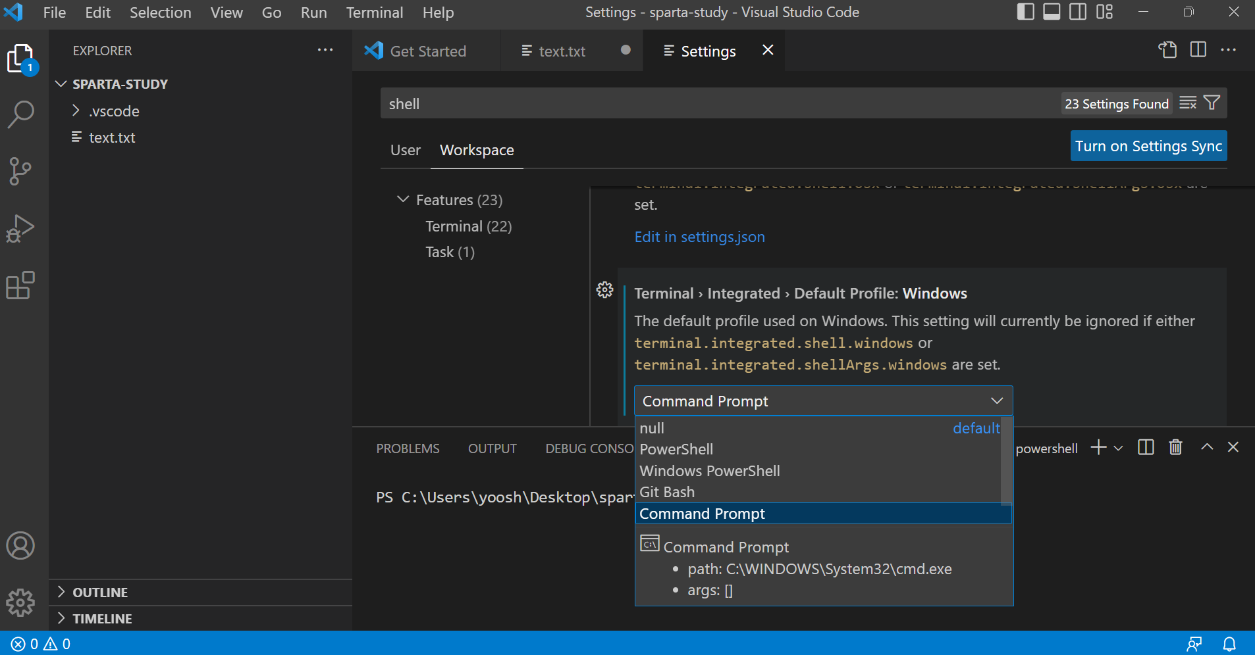The image size is (1255, 655).
Task: Click errors and warnings count in status bar
Action: point(41,644)
